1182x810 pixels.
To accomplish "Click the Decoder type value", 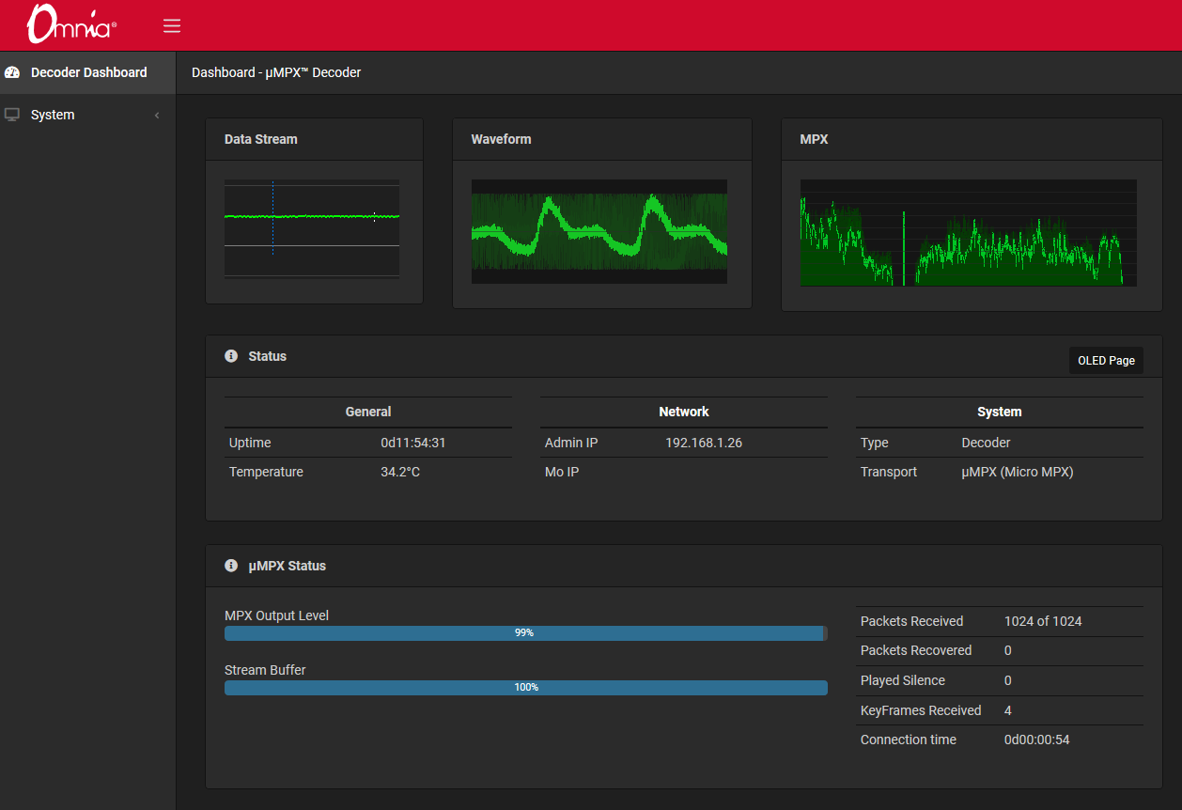I will click(x=987, y=443).
